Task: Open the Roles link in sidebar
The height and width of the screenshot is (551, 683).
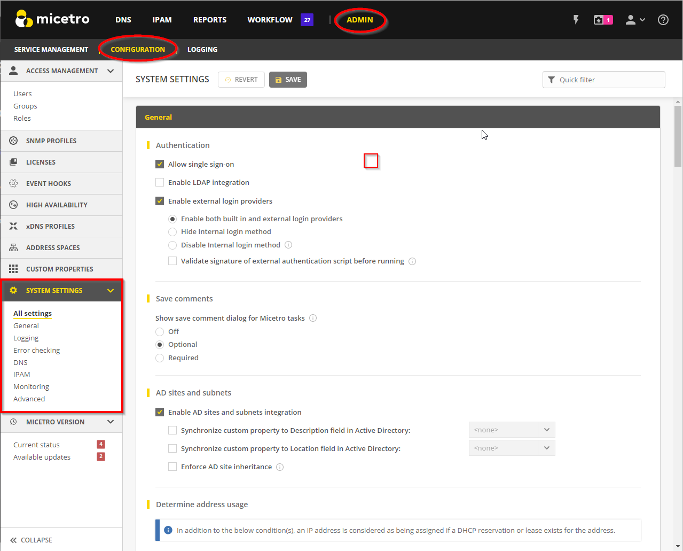Action: [22, 118]
